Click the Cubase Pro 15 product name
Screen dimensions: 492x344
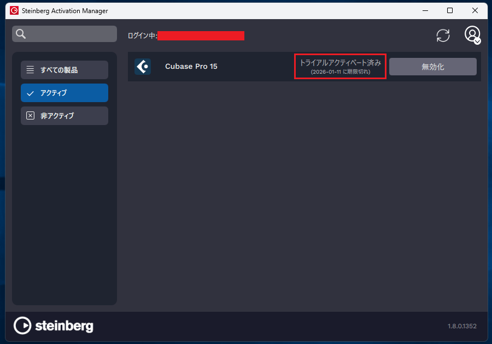click(191, 67)
